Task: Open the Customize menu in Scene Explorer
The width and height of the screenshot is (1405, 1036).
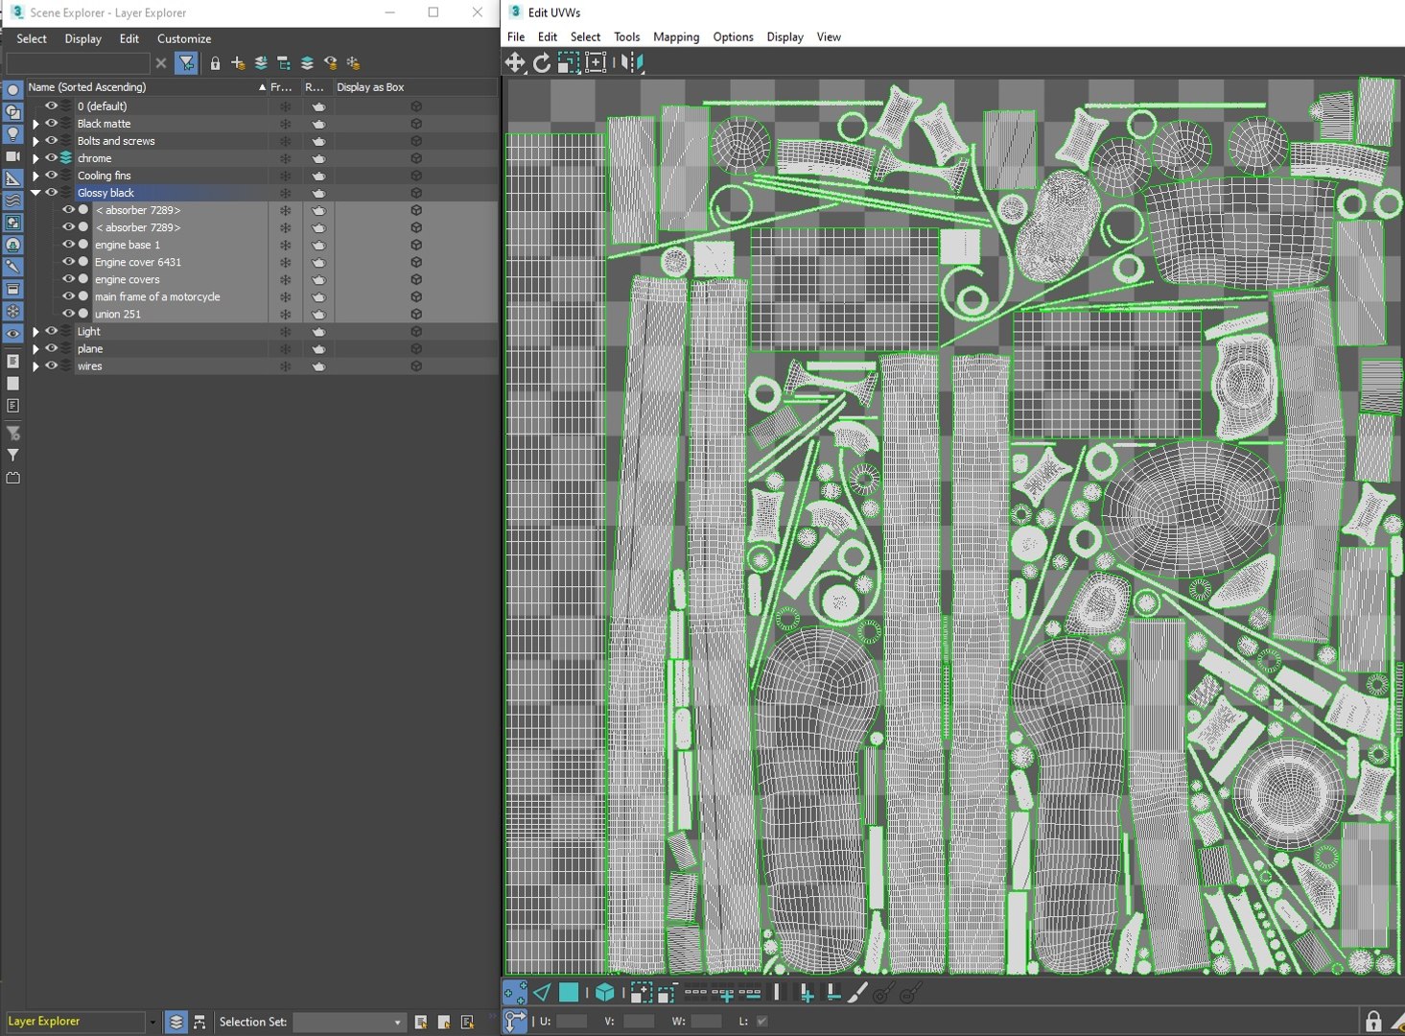Action: tap(184, 38)
